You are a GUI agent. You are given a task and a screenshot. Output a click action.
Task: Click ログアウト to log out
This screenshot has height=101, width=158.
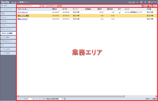(x=152, y=2)
